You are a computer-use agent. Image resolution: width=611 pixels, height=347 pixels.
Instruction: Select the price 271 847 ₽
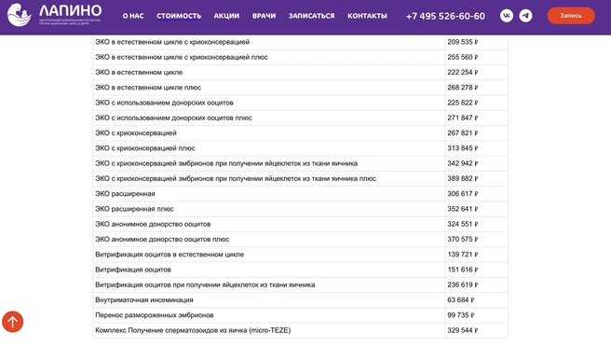click(463, 118)
